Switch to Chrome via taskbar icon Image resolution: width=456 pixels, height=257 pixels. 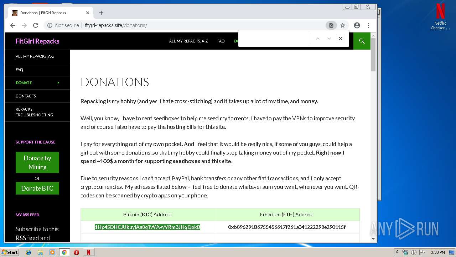click(64, 252)
